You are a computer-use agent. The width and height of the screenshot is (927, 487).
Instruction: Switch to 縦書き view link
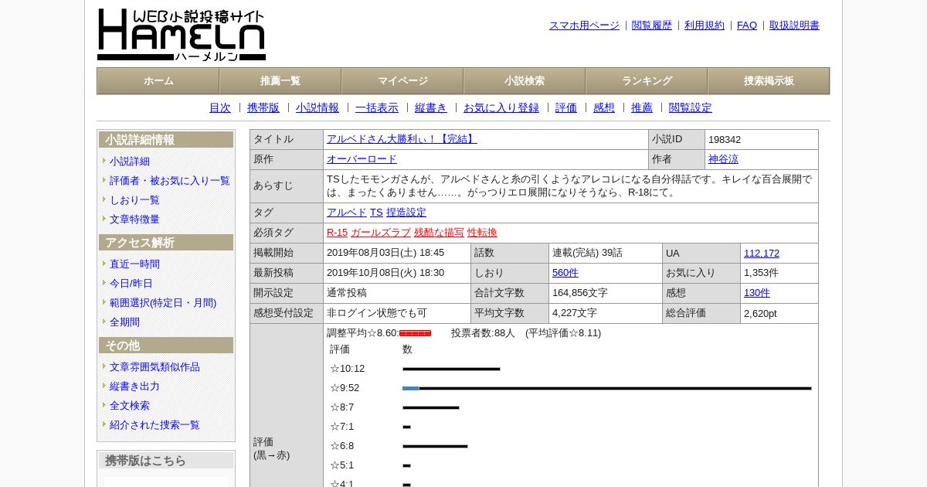431,108
